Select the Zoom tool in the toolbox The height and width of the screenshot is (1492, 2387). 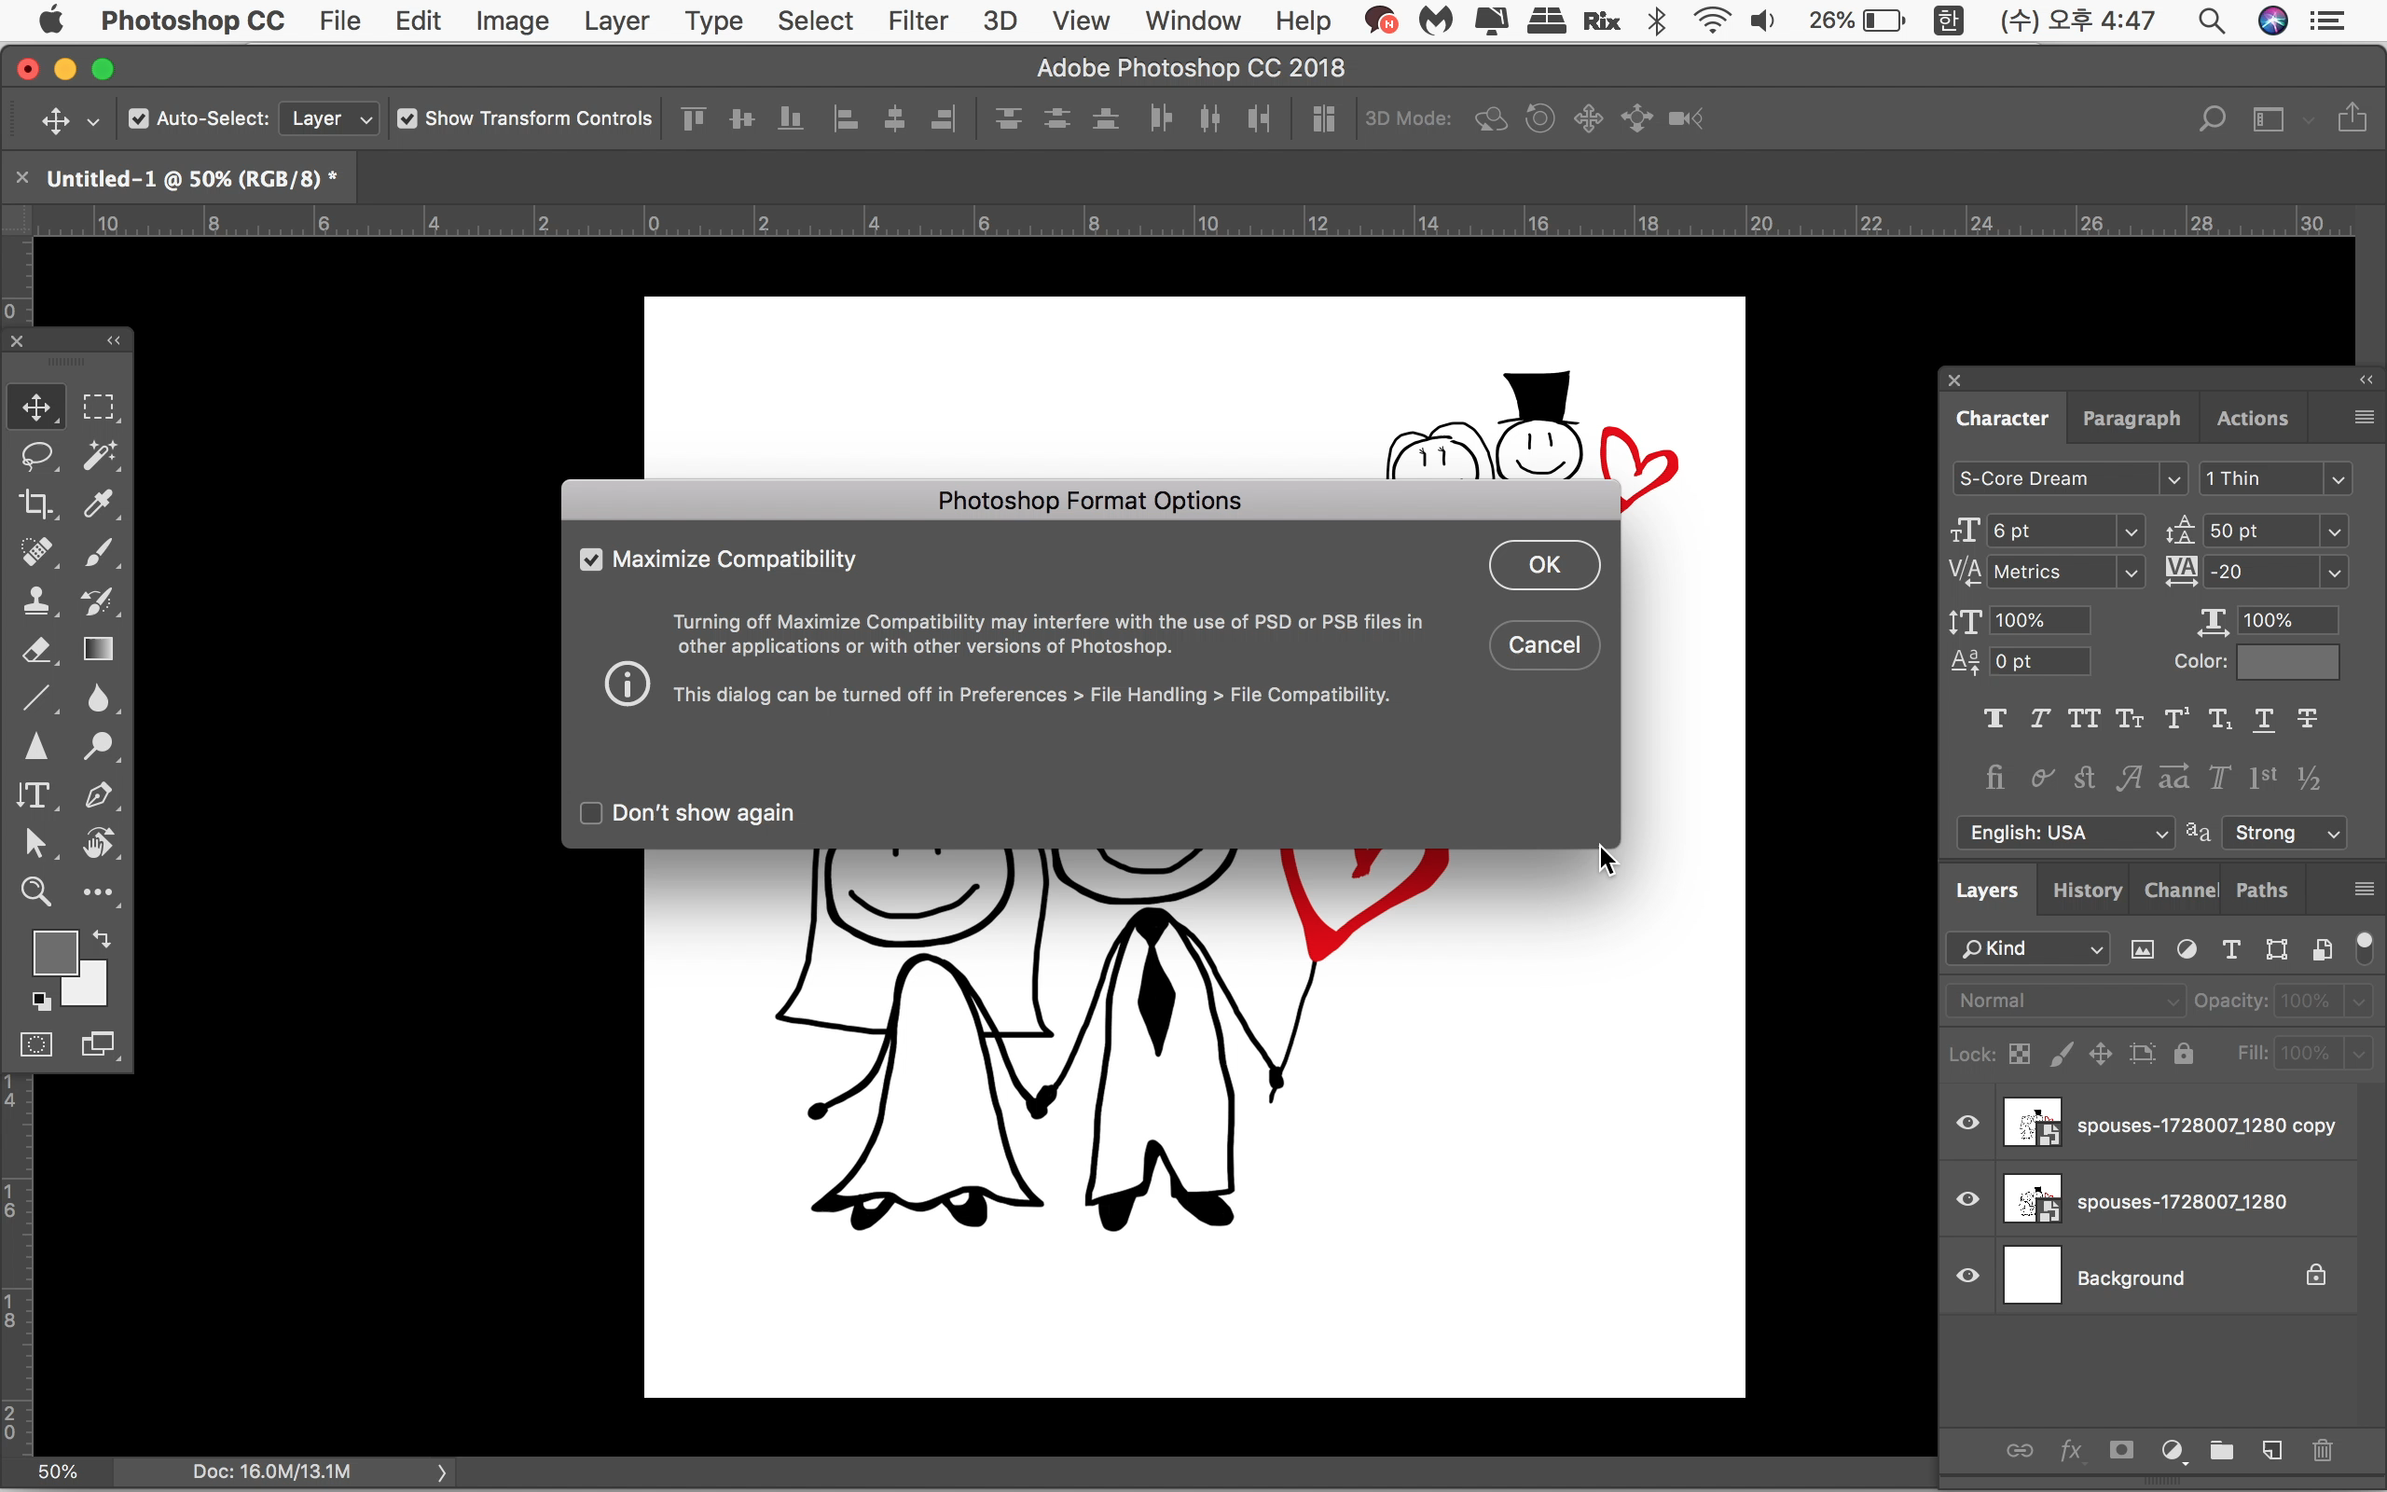(x=36, y=892)
